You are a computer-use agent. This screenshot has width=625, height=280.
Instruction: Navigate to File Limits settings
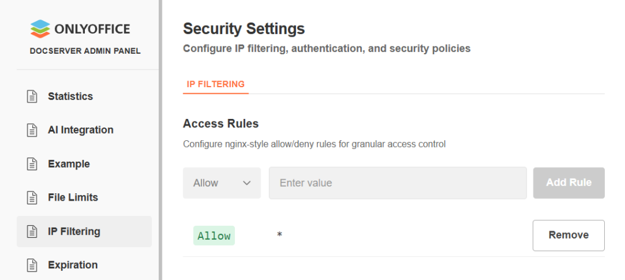click(x=73, y=198)
